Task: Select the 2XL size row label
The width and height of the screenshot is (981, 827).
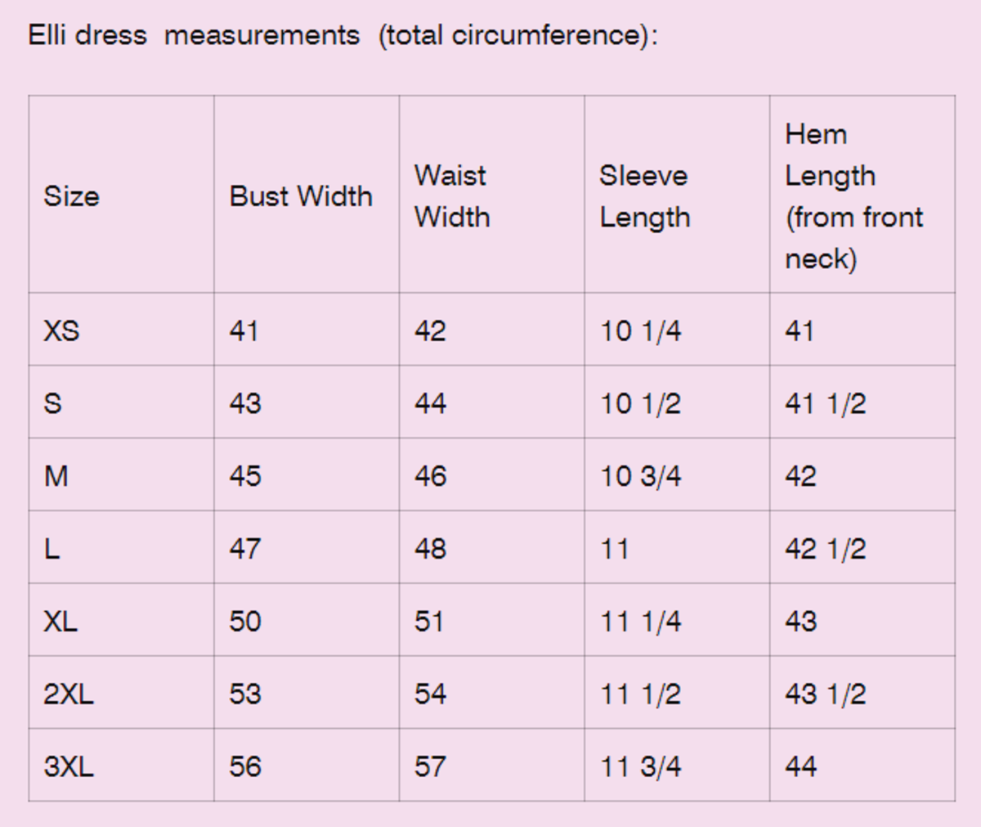Action: tap(69, 694)
